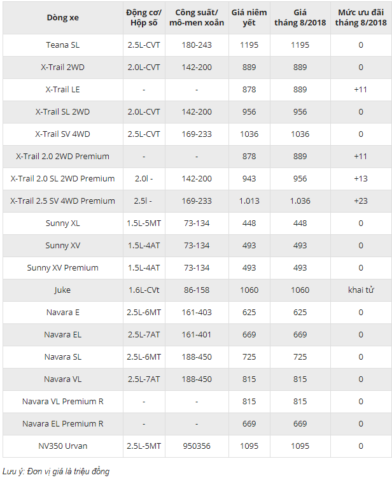Screen dimensions: 392x480
Task: Click the '+13' discount value
Action: 361,179
